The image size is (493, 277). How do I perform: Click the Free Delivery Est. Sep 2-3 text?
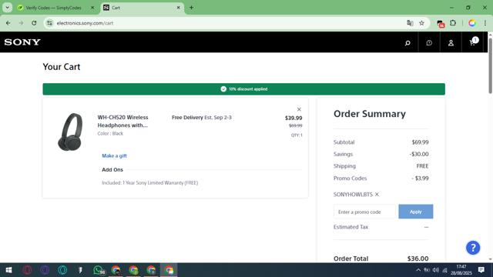(202, 118)
